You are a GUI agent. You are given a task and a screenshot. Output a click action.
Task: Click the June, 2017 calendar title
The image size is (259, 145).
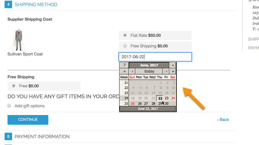point(149,65)
